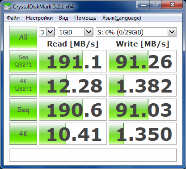The width and height of the screenshot is (186, 169).
Task: Start the 4K Q32T1 test
Action: coord(23,85)
